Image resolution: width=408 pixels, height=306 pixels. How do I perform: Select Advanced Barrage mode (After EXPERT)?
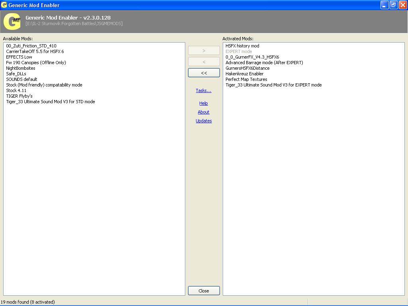pyautogui.click(x=264, y=63)
